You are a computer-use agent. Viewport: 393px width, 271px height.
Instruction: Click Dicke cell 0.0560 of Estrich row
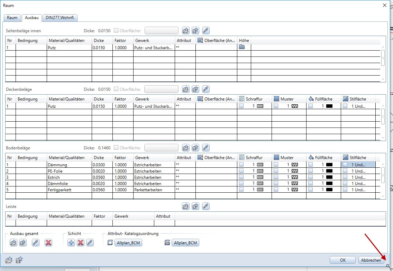102,177
